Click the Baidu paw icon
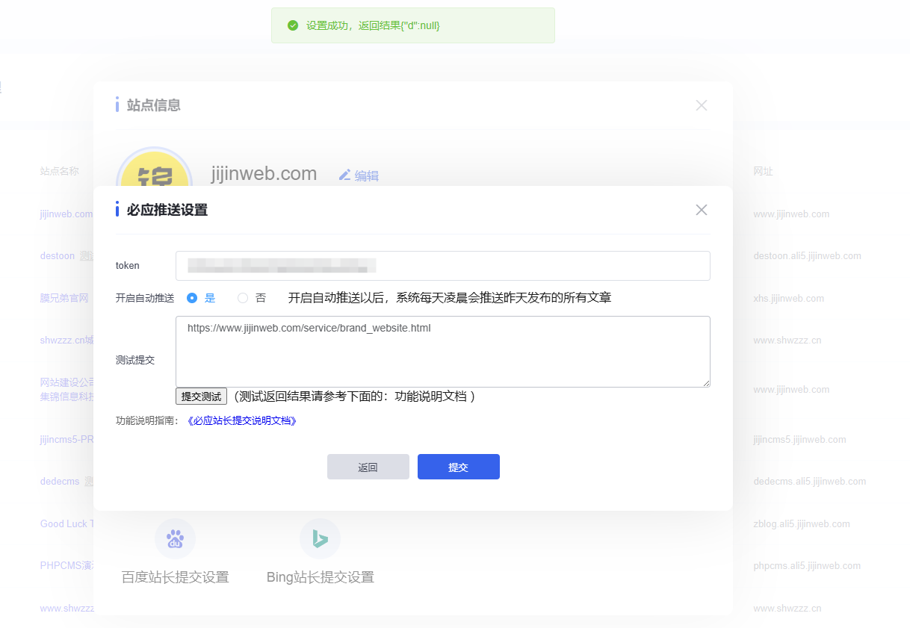Viewport: 910px width, 628px height. click(x=175, y=538)
